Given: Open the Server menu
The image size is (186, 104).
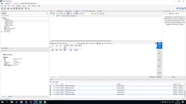Looking at the screenshot, I should 24,6.
